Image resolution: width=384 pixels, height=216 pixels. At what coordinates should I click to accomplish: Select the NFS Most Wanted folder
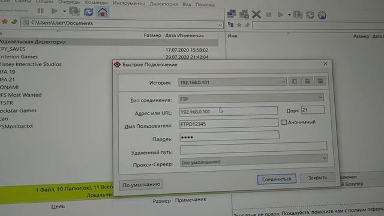[x=21, y=95]
